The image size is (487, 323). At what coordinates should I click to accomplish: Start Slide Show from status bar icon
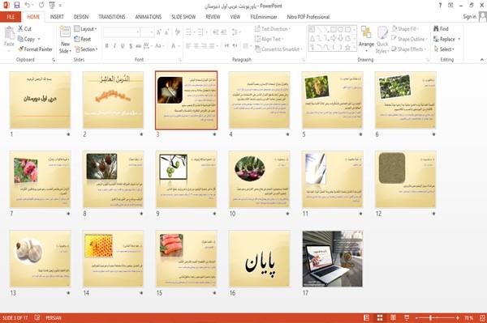click(407, 317)
